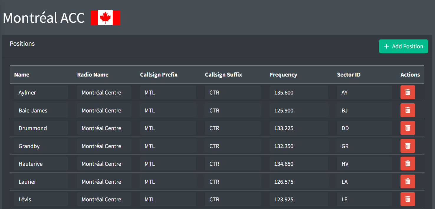This screenshot has height=209, width=435.
Task: Edit the Aylmer name field
Action: [x=41, y=92]
